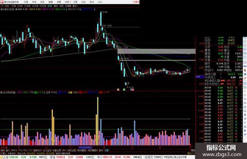Click 净流入额 row in quote panel
The width and height of the screenshot is (247, 159).
[223, 74]
